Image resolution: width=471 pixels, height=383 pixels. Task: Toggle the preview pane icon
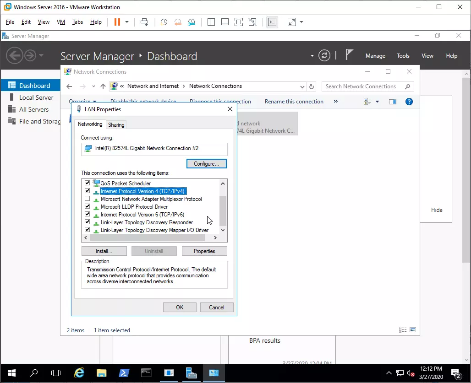tap(393, 102)
